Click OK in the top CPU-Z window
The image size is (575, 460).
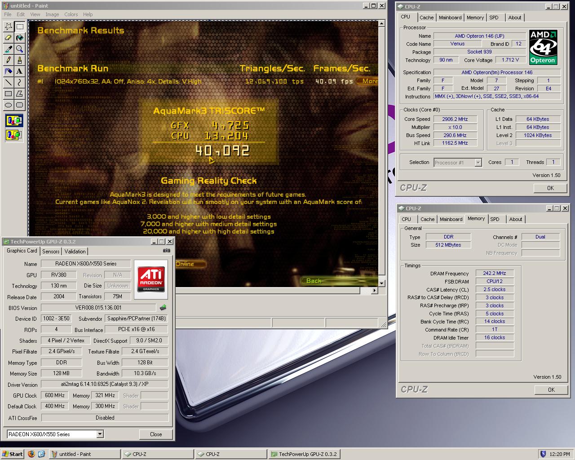pyautogui.click(x=550, y=188)
